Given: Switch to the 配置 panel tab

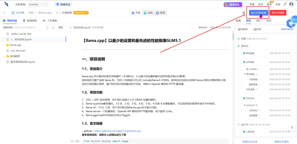Looking at the screenshot, I should click(238, 21).
